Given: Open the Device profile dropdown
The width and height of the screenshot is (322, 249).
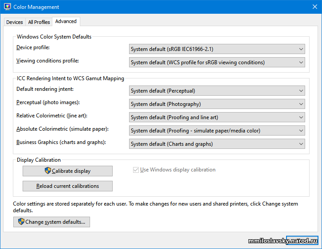Looking at the screenshot, I should [x=217, y=49].
